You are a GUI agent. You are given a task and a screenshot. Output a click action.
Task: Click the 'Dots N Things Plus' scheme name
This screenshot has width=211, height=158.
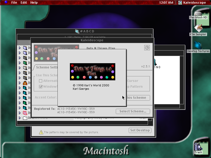coord(101,48)
